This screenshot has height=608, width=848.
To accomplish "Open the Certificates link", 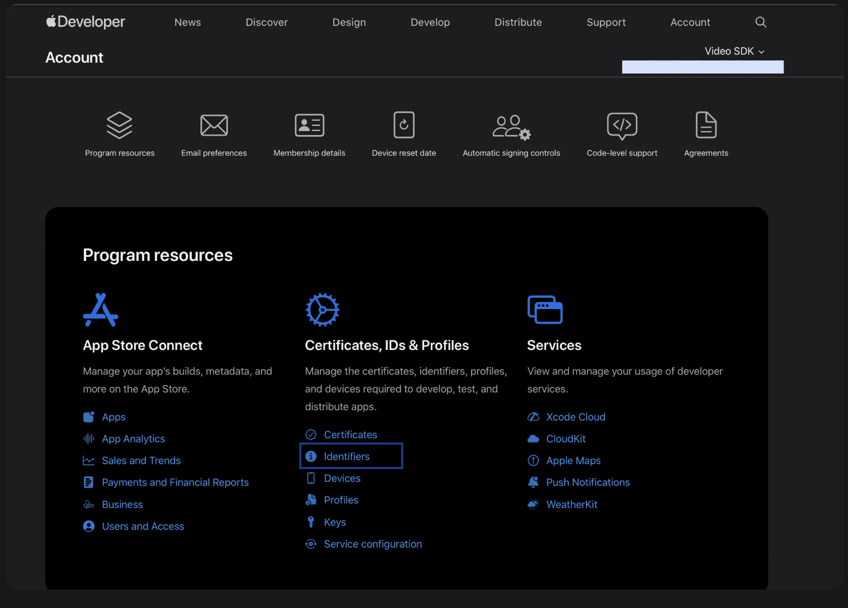I will [350, 435].
